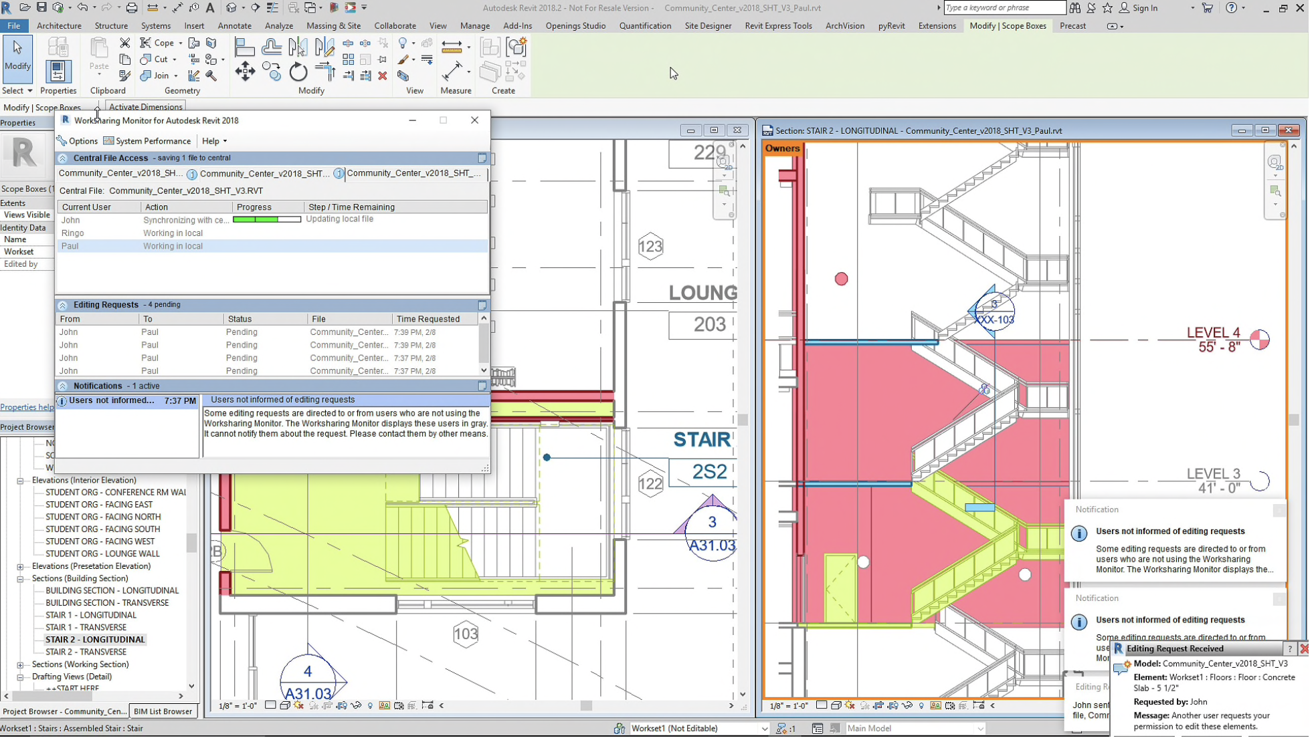Switch to the Collaborate ribbon tab

395,25
